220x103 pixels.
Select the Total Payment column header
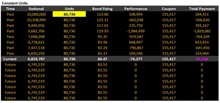202,9
